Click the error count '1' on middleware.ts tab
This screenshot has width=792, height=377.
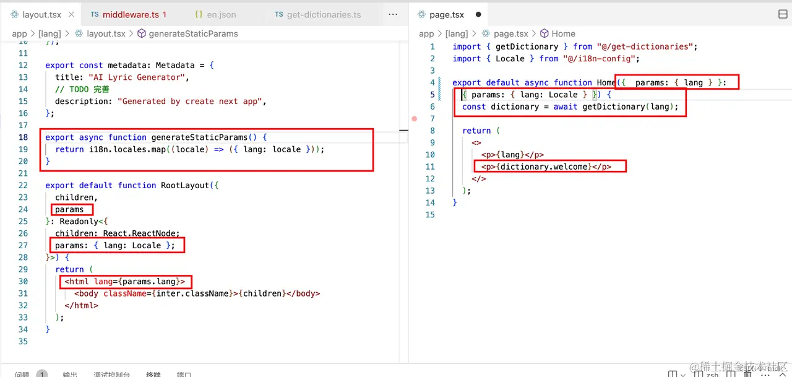(x=165, y=14)
